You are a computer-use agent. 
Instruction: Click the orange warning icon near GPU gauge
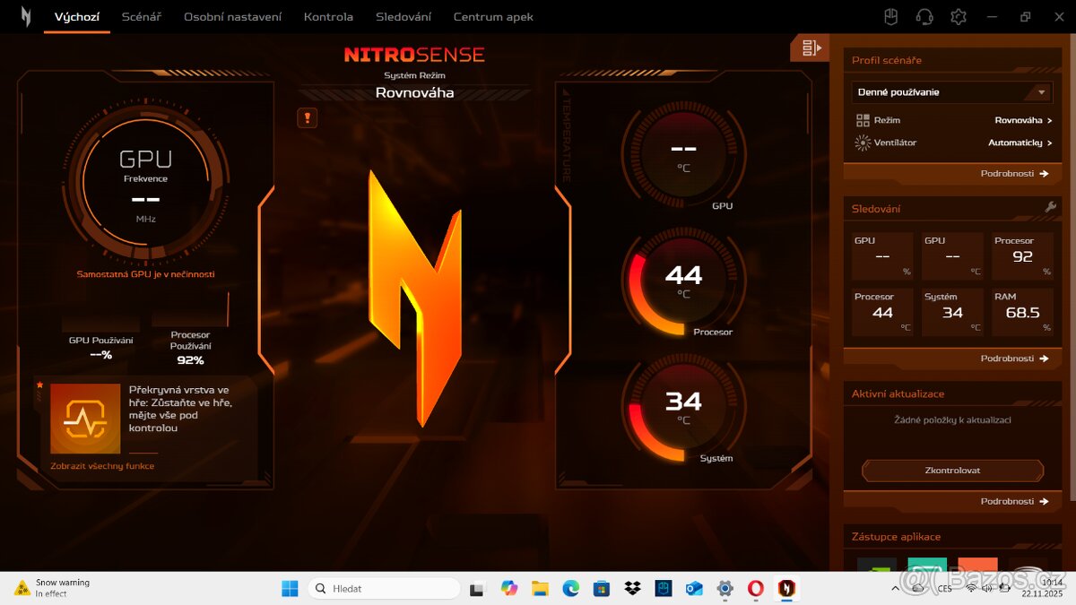click(x=307, y=117)
